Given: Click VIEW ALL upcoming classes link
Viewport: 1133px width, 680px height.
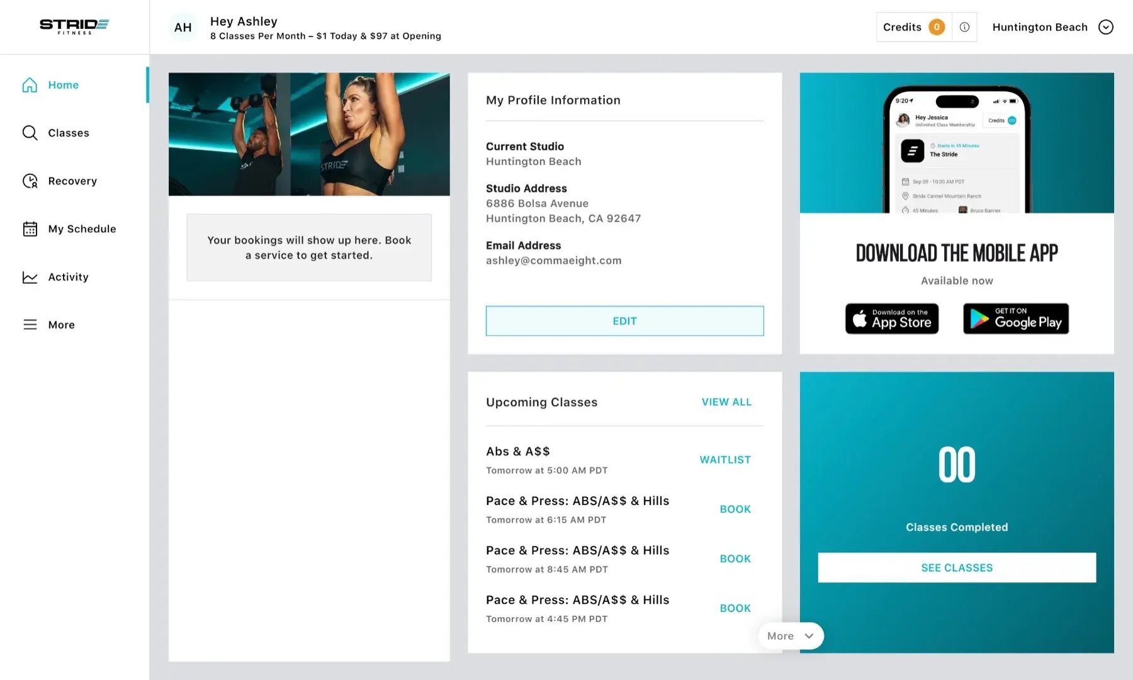Looking at the screenshot, I should tap(726, 402).
